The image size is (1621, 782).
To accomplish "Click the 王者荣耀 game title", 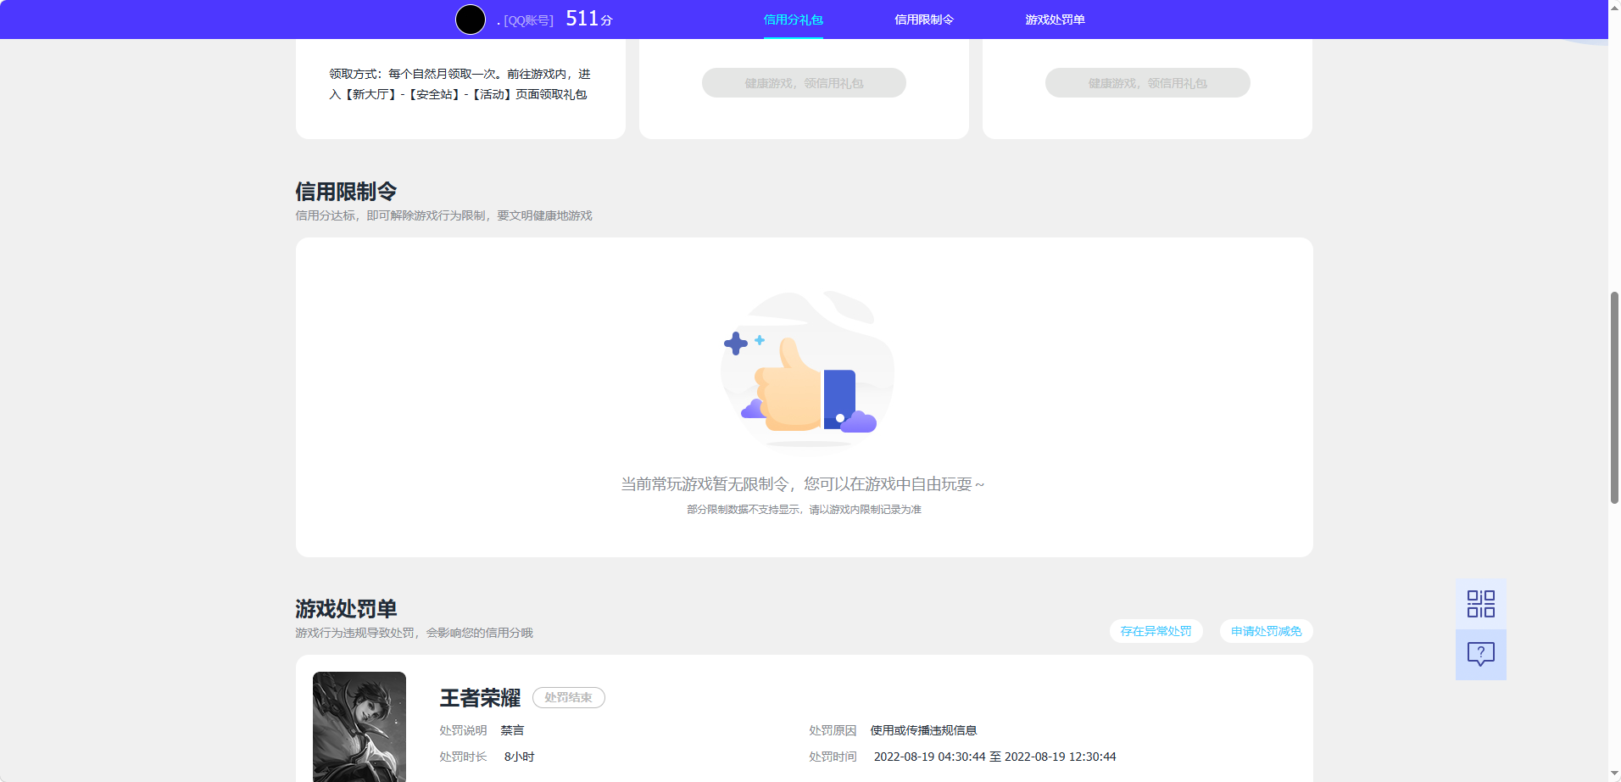I will point(480,698).
